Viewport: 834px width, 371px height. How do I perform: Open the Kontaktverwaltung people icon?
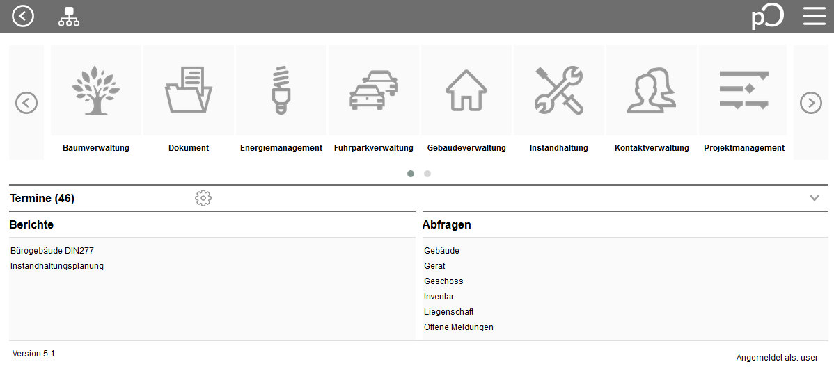(652, 90)
